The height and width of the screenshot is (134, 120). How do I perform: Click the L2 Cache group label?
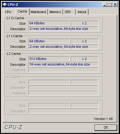[14, 54]
